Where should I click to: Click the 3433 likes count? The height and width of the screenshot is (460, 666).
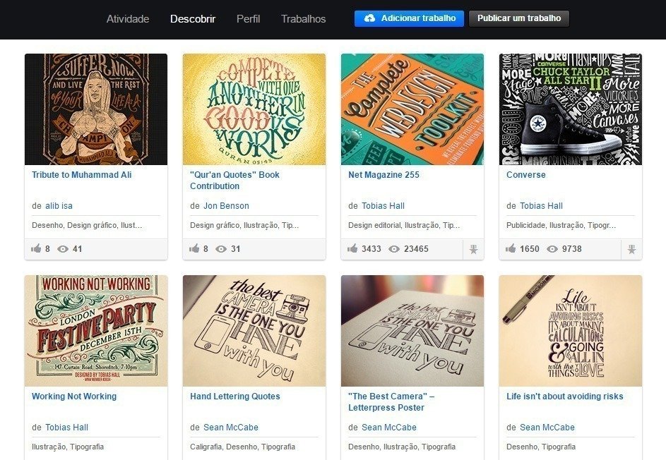point(371,249)
